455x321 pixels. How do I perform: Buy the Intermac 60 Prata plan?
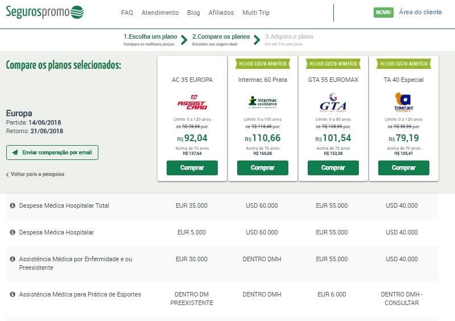[x=263, y=168]
